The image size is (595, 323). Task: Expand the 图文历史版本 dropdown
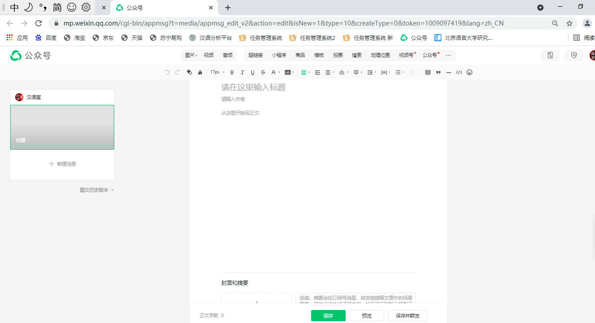pyautogui.click(x=97, y=190)
